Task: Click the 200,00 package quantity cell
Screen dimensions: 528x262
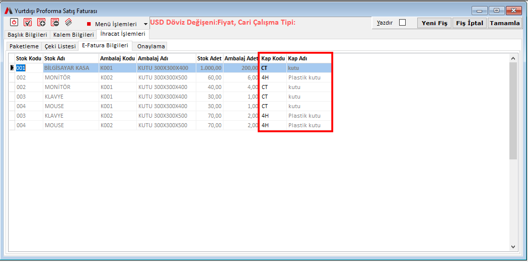Action: pyautogui.click(x=241, y=68)
